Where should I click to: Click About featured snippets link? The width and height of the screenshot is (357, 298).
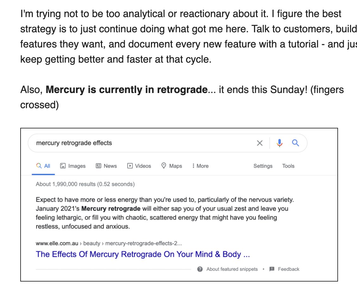coord(232,269)
